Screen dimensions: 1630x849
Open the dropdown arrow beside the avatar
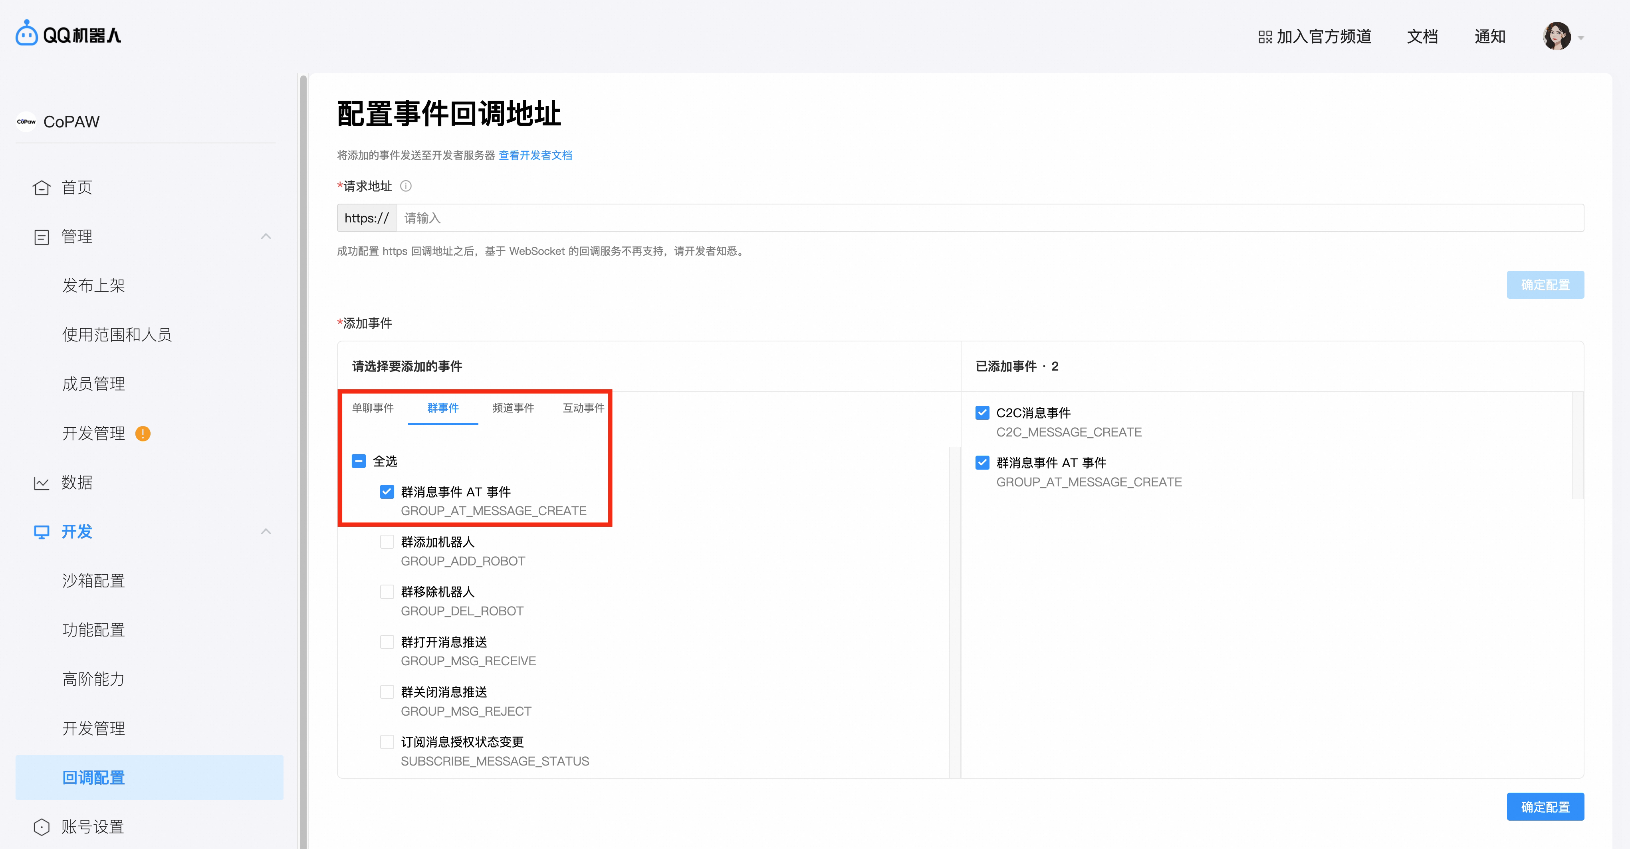coord(1581,38)
